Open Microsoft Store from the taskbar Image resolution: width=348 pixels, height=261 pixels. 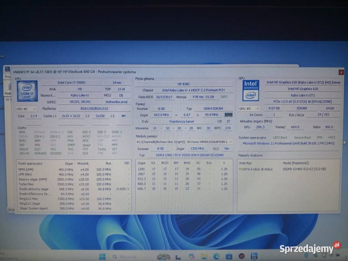pos(229,257)
